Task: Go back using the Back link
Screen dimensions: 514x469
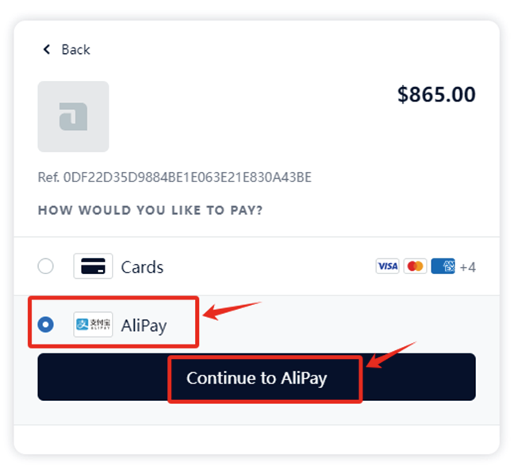Action: [x=75, y=50]
